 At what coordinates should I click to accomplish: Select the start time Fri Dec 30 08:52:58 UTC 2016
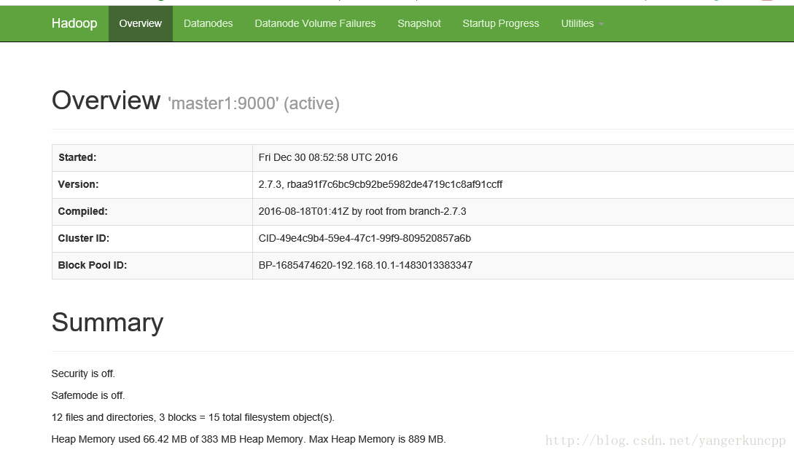327,157
